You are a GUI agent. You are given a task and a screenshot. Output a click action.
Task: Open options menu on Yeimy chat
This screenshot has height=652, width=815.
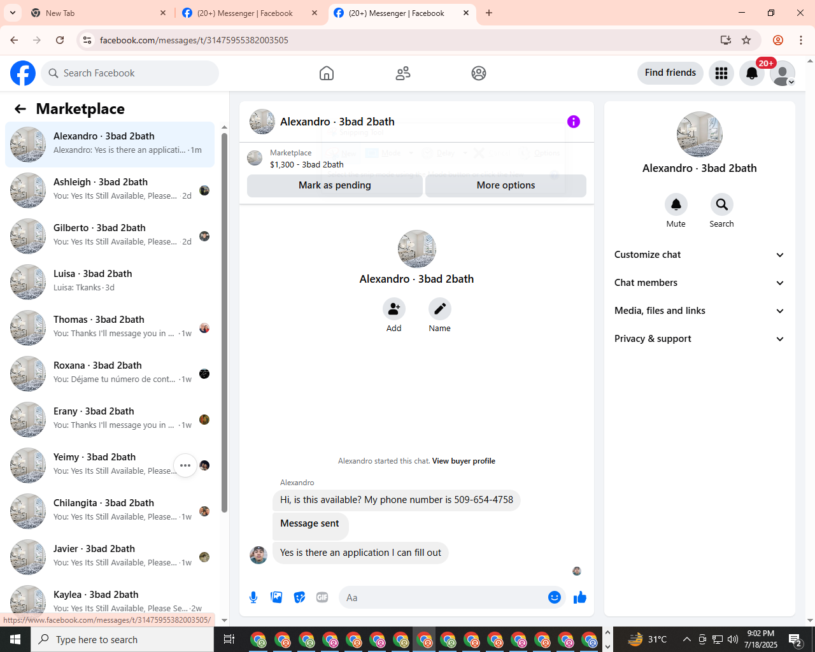click(185, 465)
